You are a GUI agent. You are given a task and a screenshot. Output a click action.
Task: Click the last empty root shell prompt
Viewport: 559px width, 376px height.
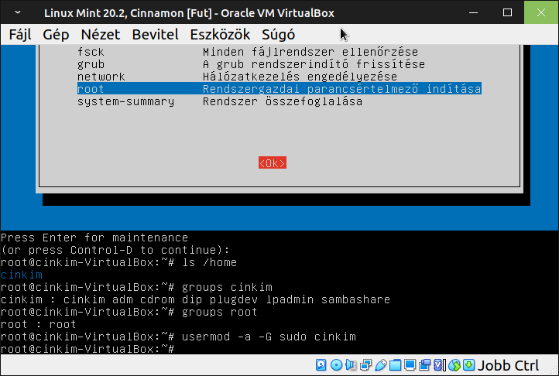pyautogui.click(x=87, y=349)
